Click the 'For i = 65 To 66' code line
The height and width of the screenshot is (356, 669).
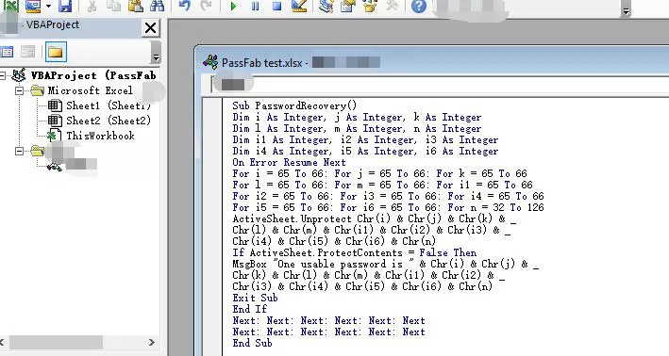[379, 173]
